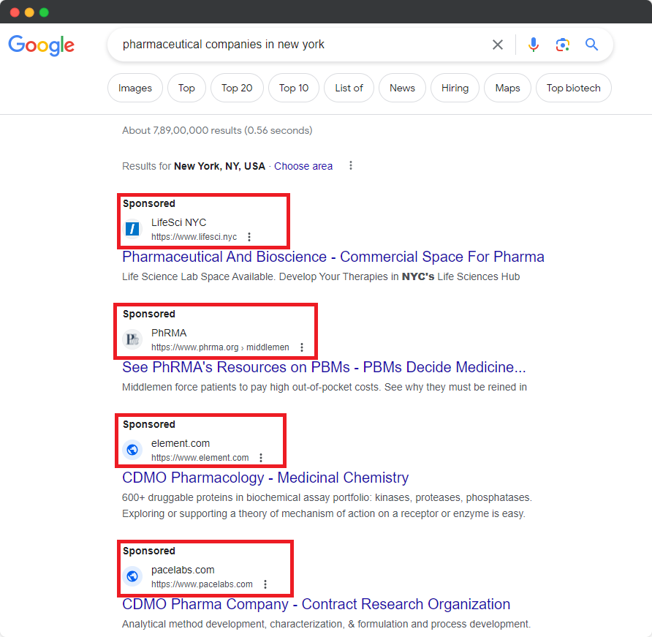The image size is (652, 637).
Task: Click the PhRMA site favicon
Action: coord(132,339)
